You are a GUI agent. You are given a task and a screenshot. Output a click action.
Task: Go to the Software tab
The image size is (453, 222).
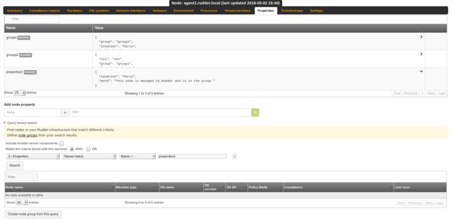pyautogui.click(x=160, y=11)
